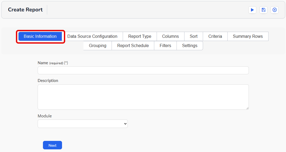Grab the Description textarea resize handle

click(247, 108)
